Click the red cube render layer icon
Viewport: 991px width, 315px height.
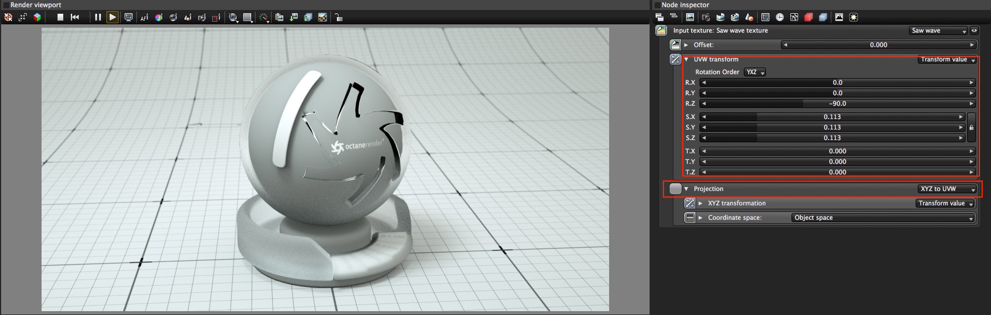pos(809,17)
